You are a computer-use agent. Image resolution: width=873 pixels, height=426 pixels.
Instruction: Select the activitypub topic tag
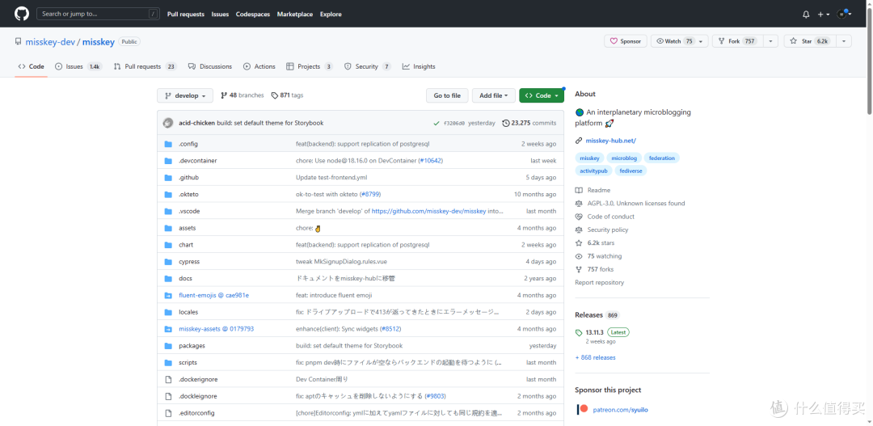[x=593, y=171]
